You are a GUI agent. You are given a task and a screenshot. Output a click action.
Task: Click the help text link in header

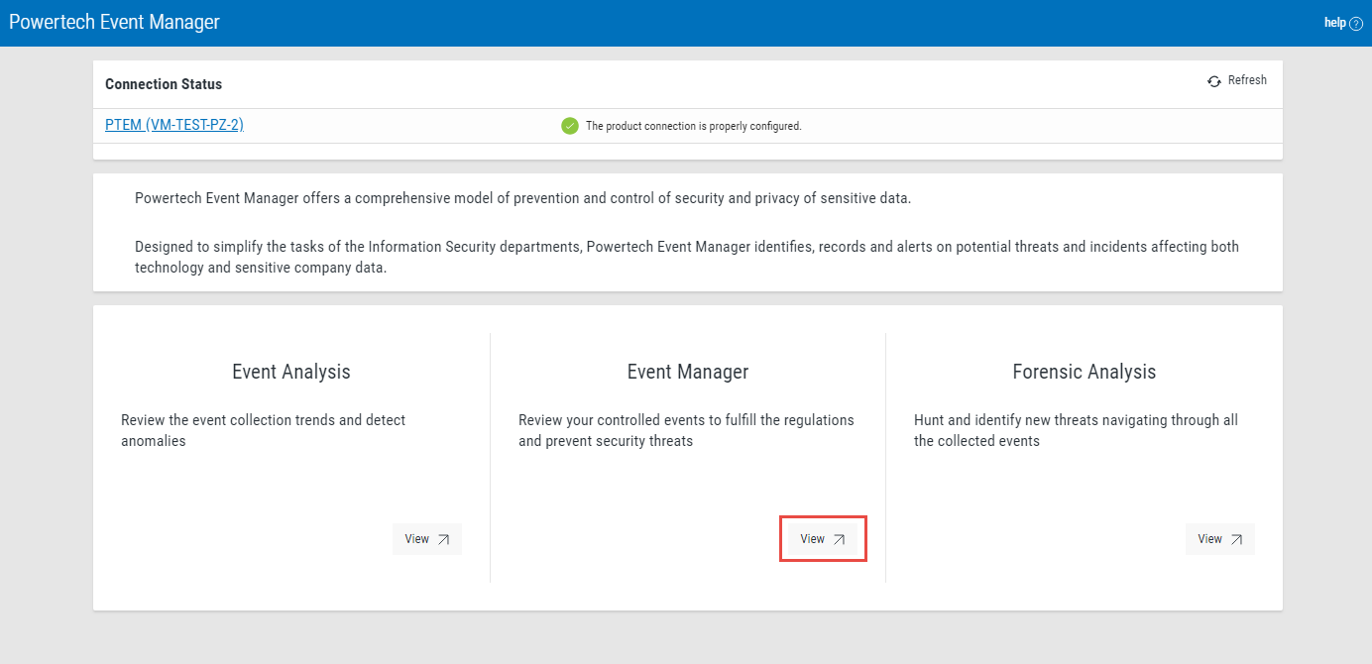click(1334, 23)
